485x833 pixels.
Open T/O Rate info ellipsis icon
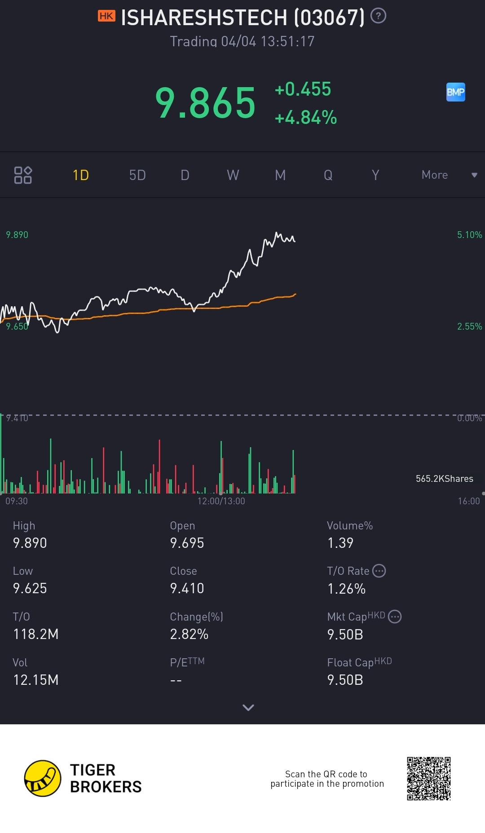click(x=379, y=571)
